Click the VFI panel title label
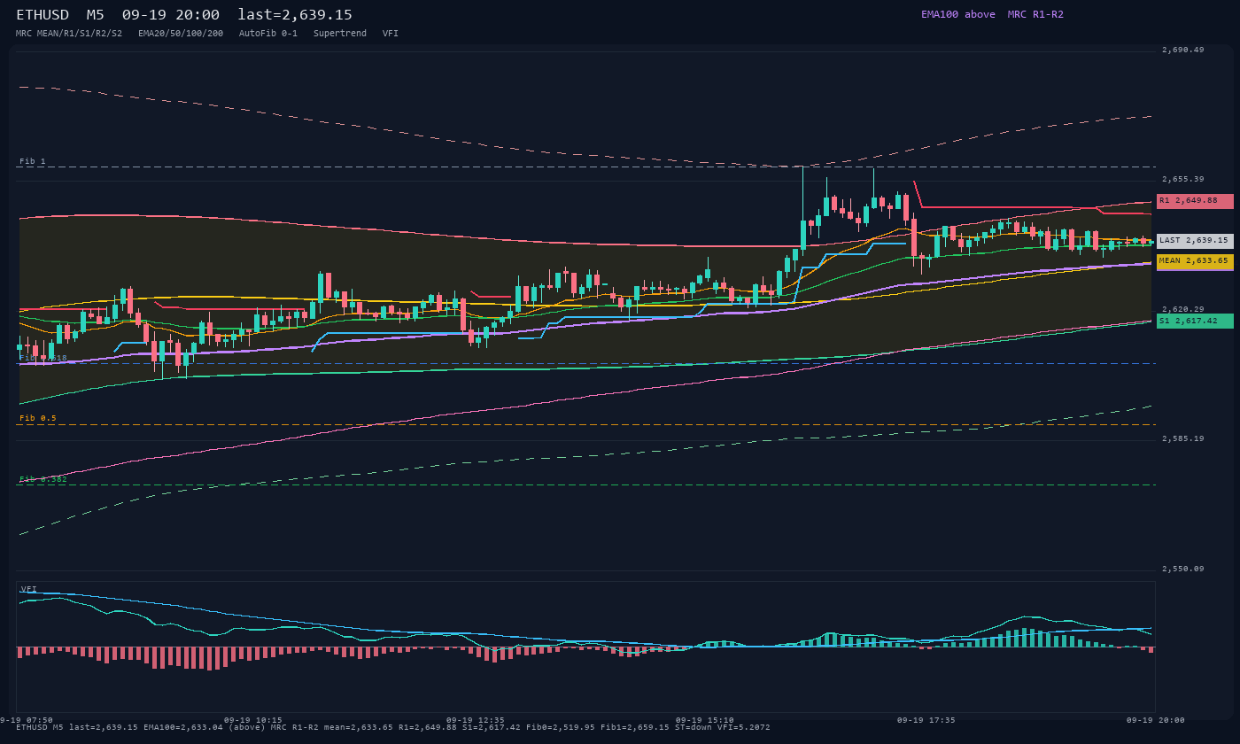1240x744 pixels. tap(28, 589)
